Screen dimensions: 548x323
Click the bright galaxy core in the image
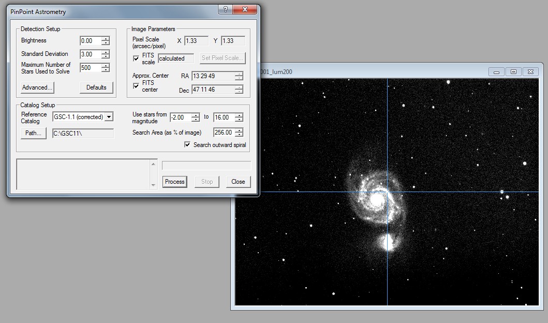pyautogui.click(x=377, y=198)
